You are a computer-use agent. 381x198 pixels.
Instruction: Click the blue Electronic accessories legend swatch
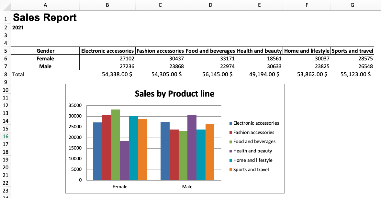pos(231,123)
